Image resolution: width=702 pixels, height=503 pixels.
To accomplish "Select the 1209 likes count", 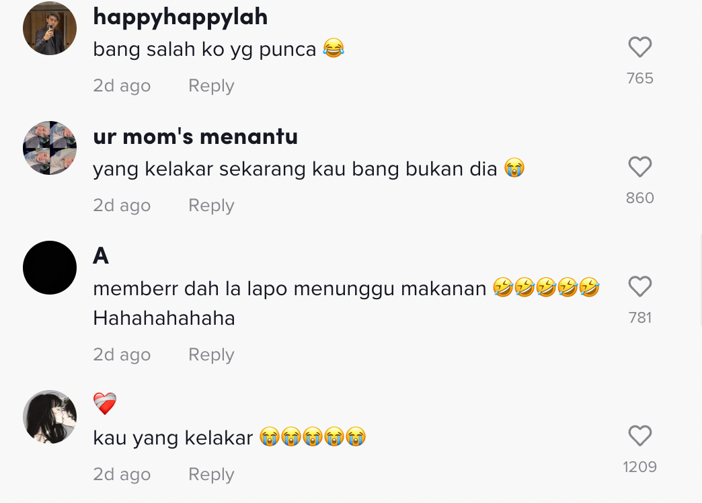I will (639, 467).
